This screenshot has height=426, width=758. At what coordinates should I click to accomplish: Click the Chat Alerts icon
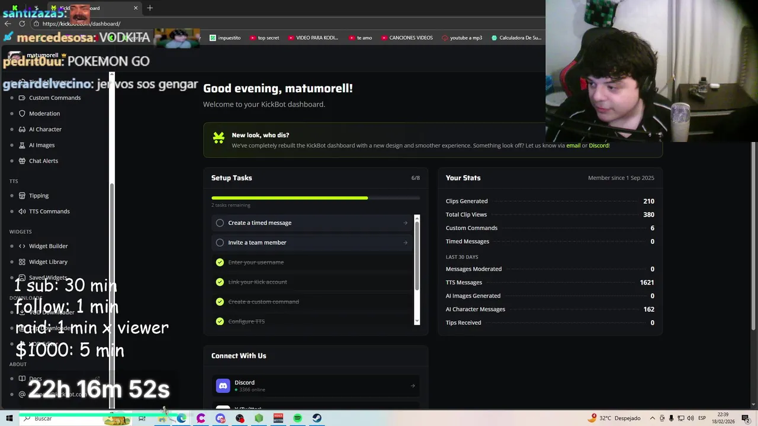(x=22, y=161)
